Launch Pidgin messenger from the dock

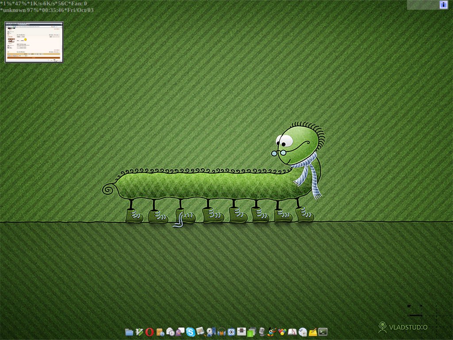180,332
